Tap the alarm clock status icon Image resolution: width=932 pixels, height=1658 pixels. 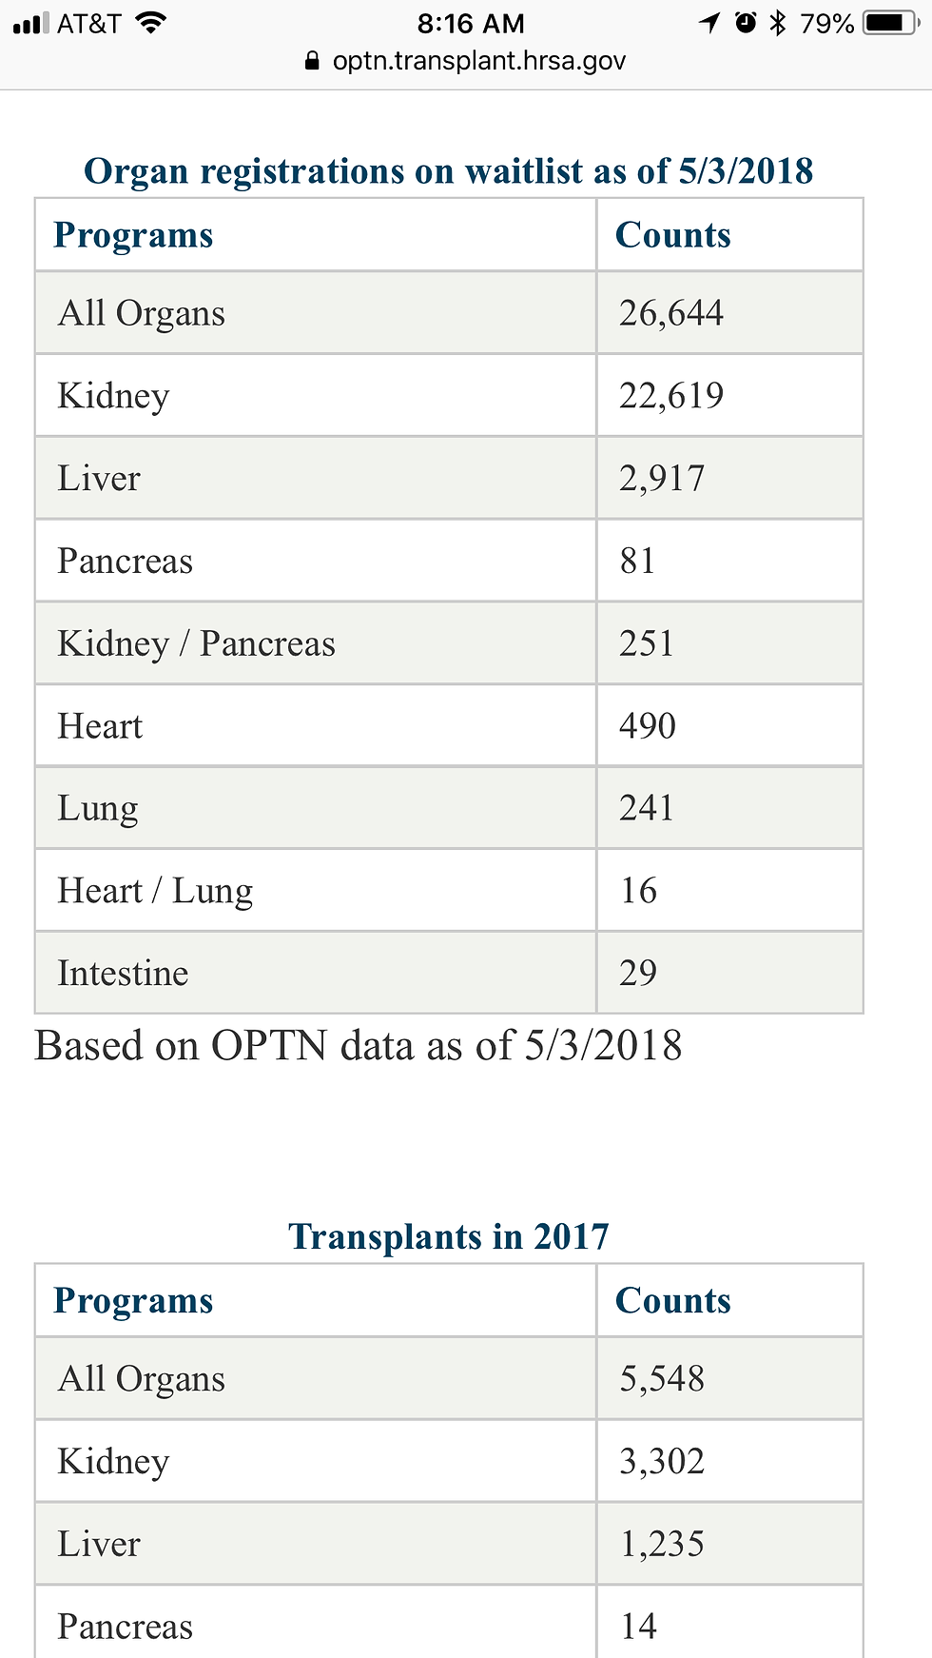746,23
